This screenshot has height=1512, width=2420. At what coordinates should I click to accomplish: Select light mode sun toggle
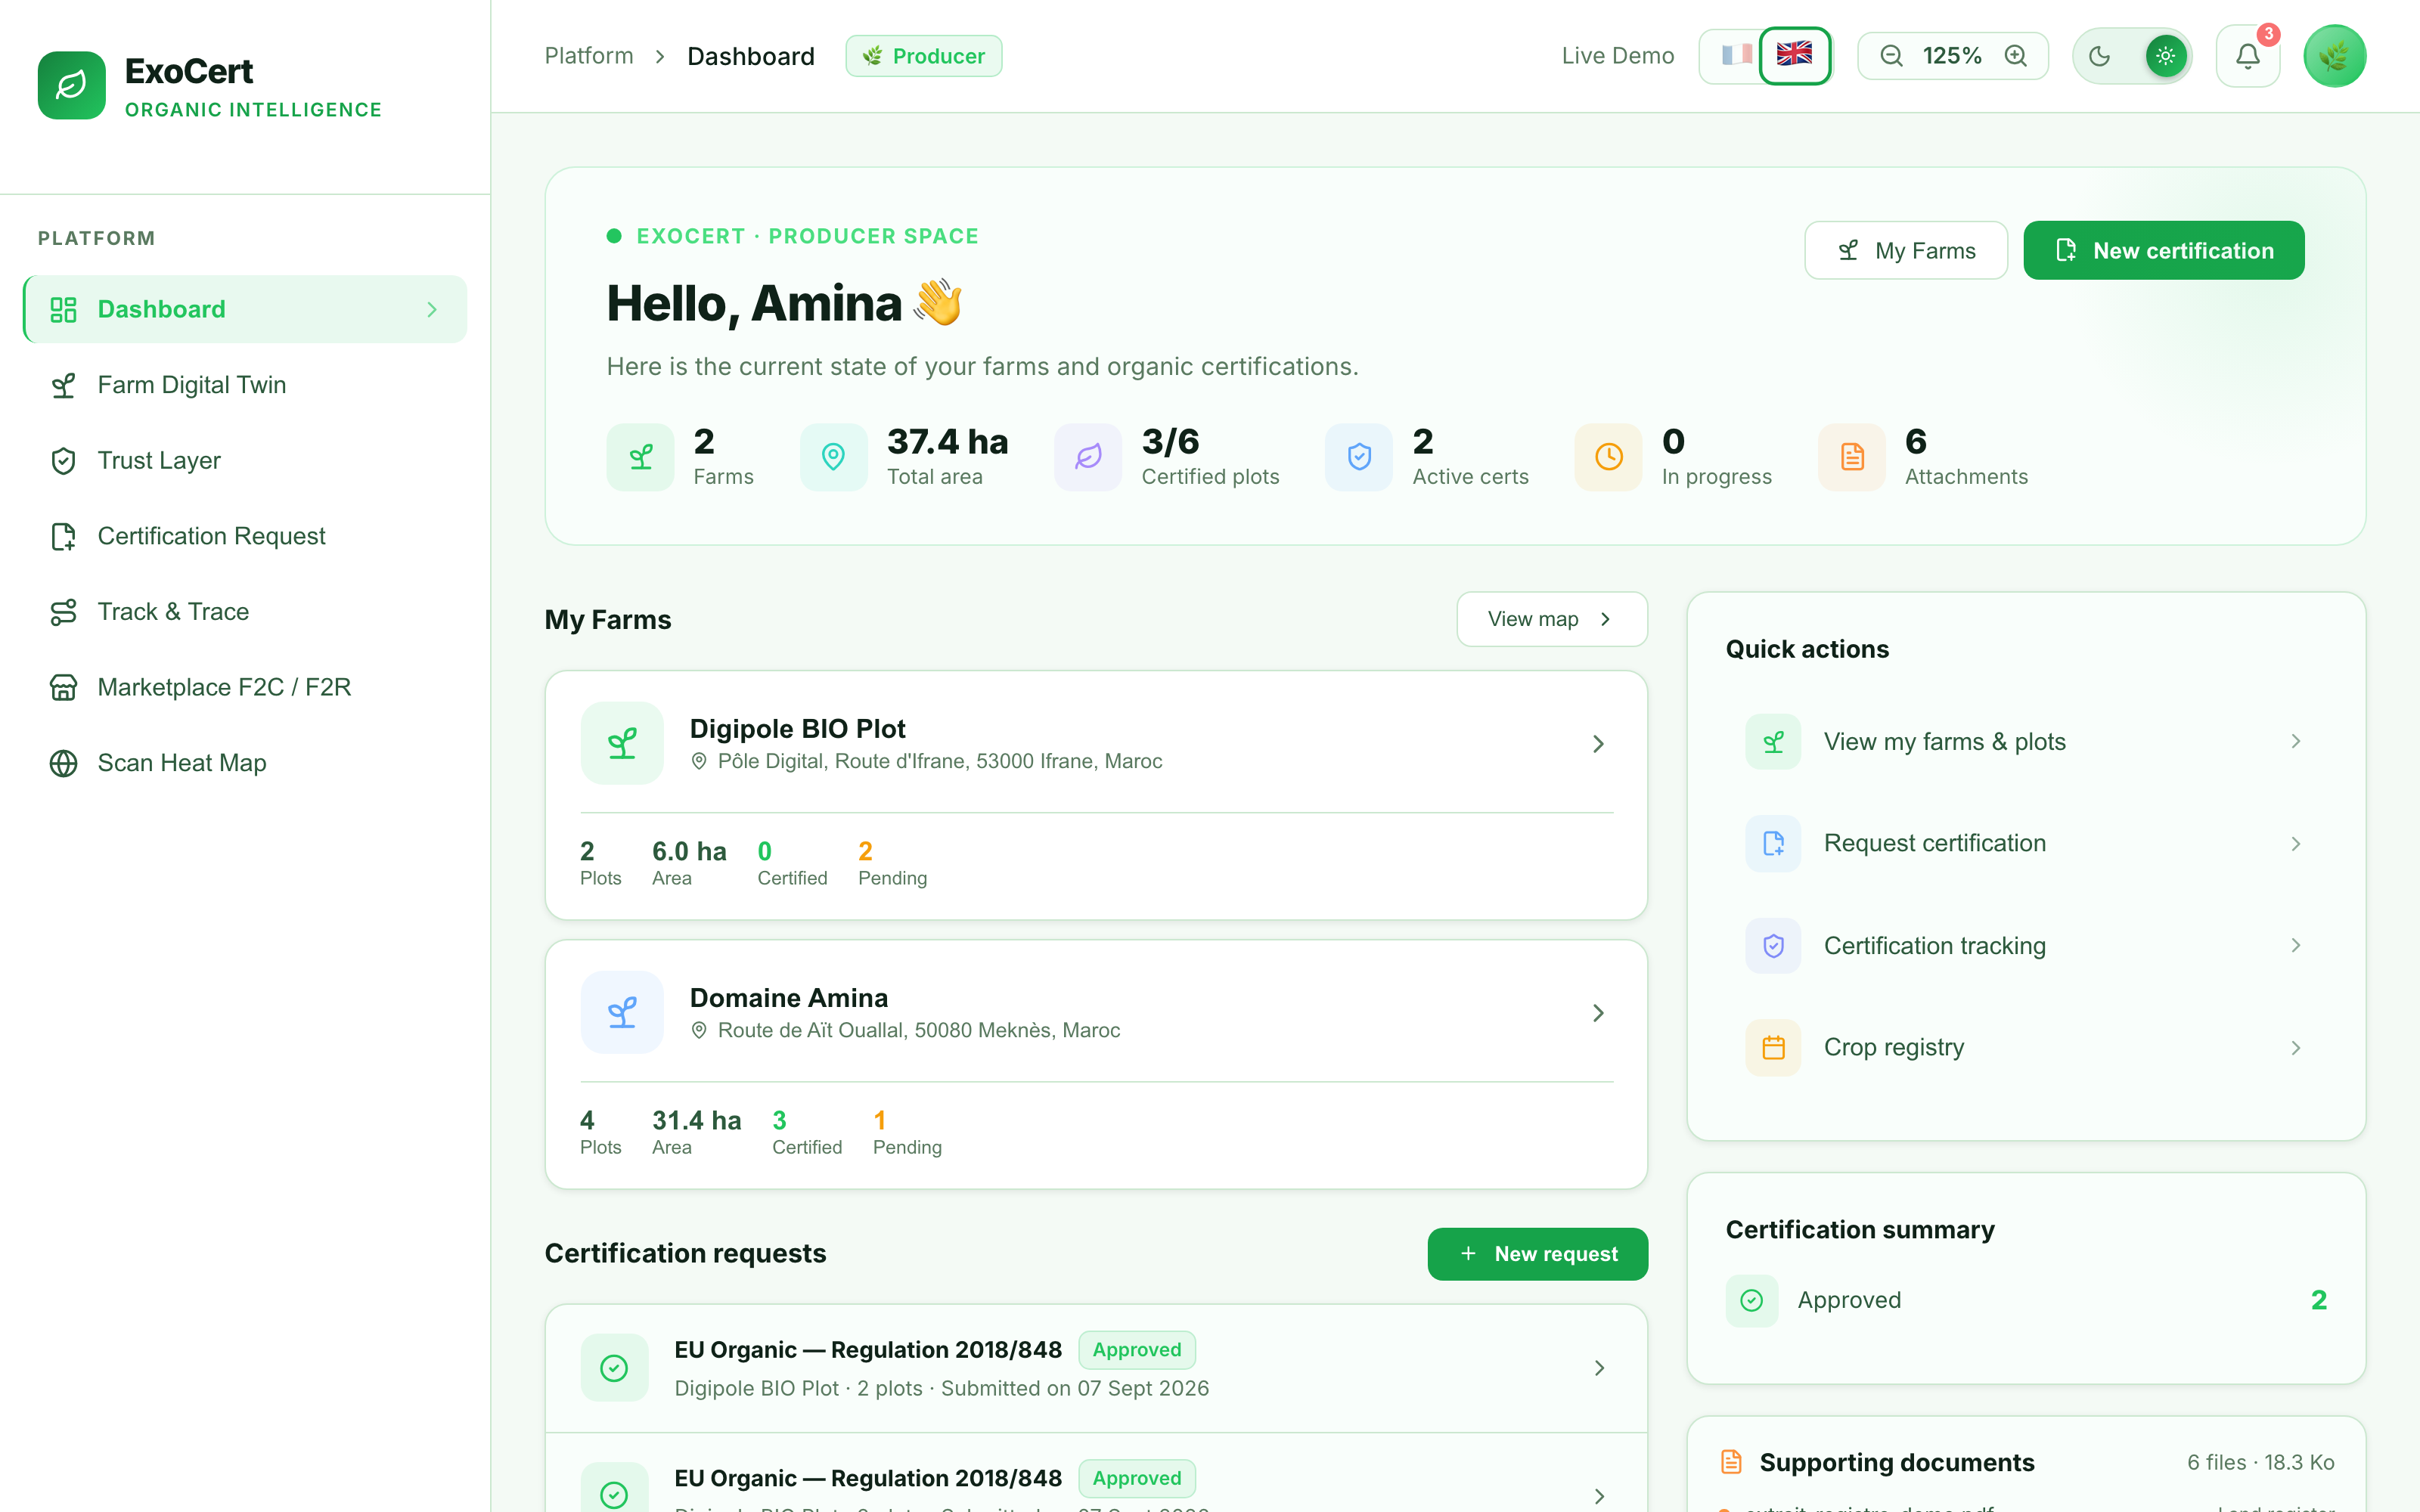point(2165,56)
